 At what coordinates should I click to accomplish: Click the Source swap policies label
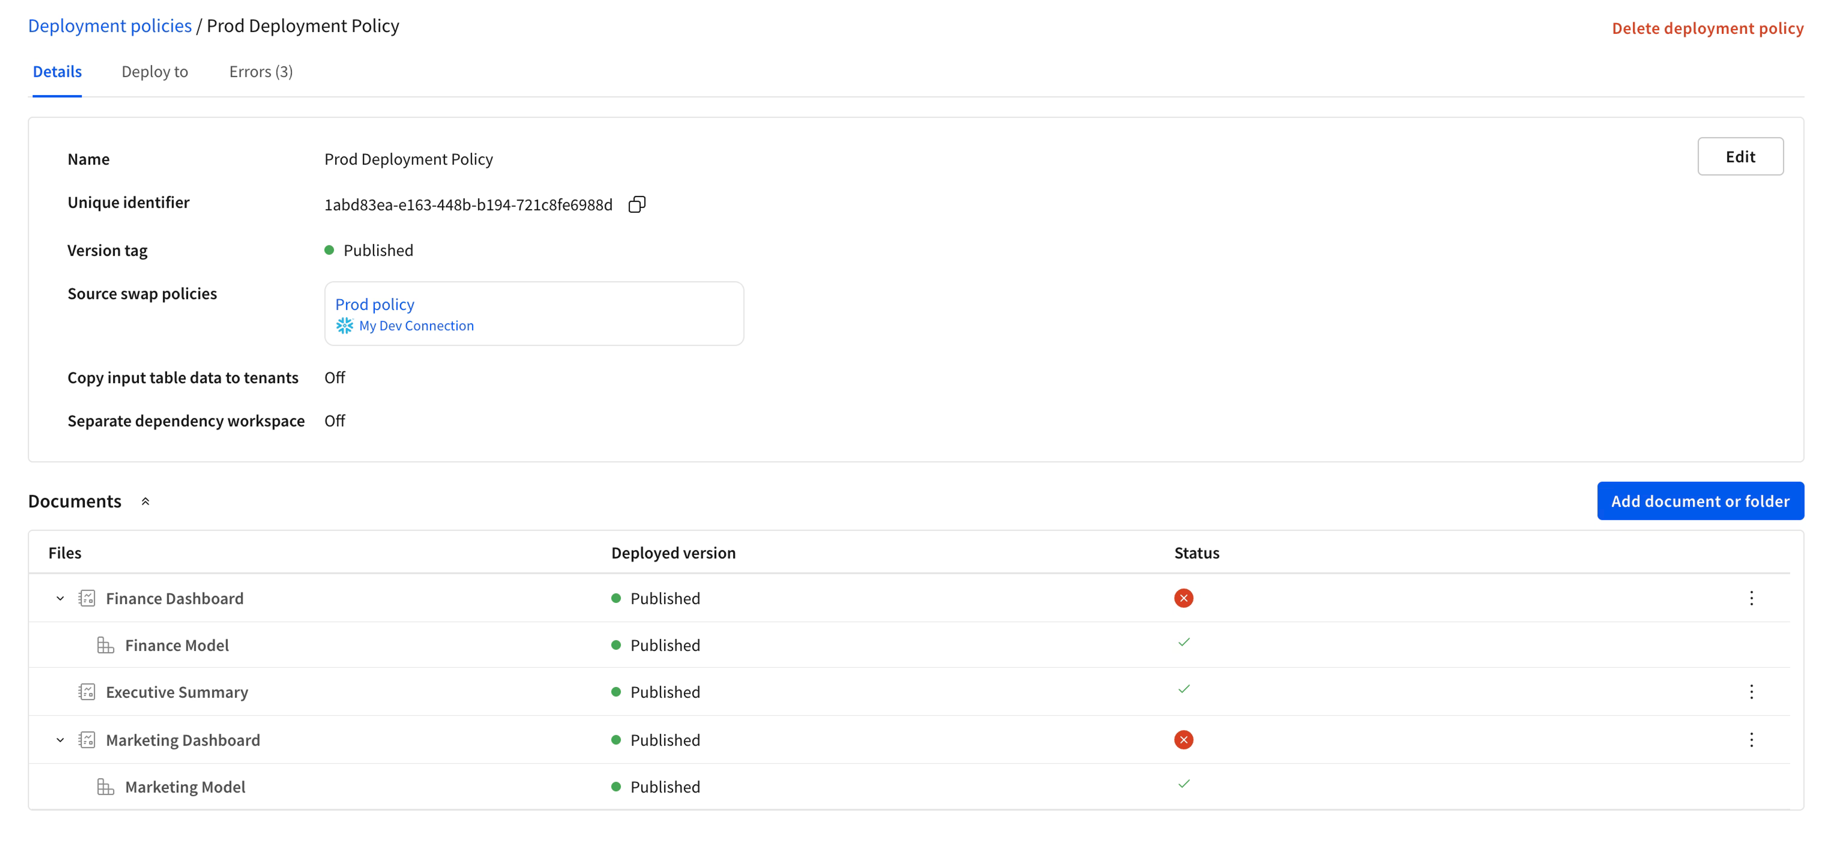142,294
